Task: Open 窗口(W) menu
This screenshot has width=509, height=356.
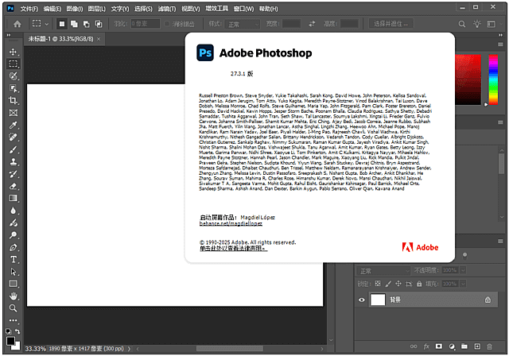Action: click(244, 9)
